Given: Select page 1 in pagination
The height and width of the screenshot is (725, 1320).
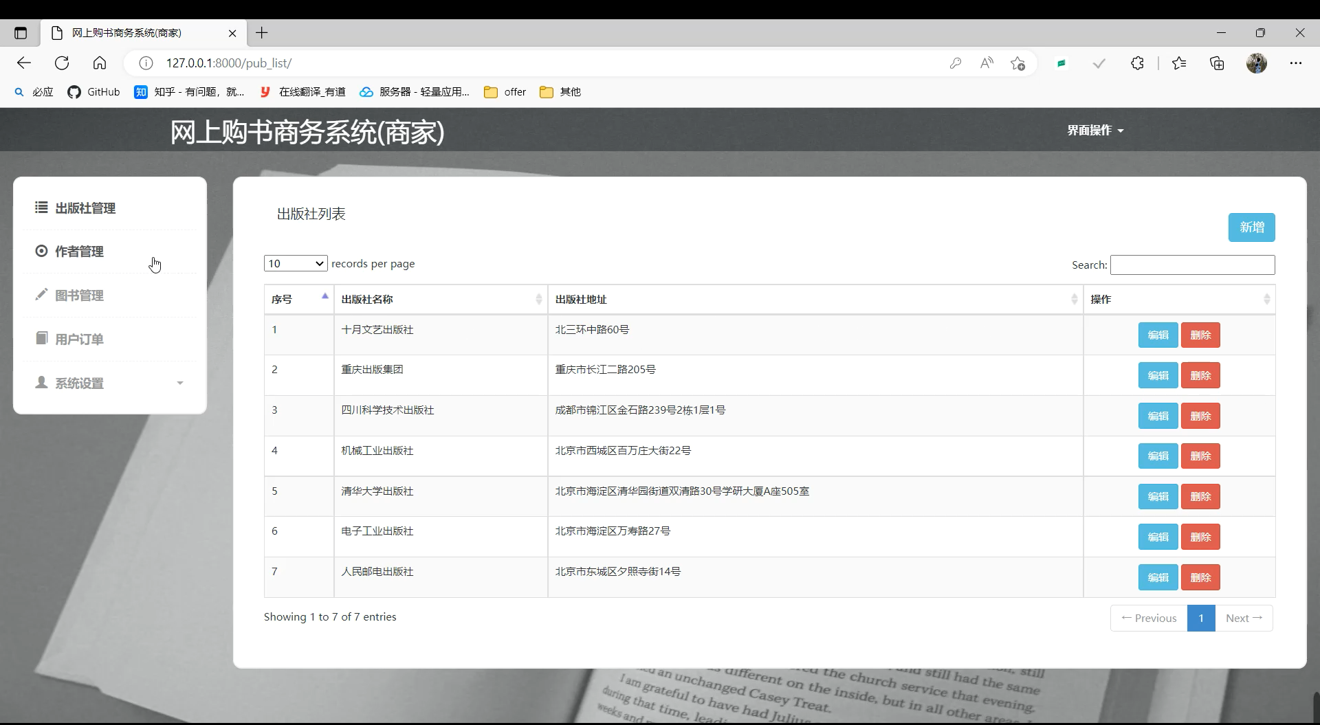Looking at the screenshot, I should coord(1201,618).
